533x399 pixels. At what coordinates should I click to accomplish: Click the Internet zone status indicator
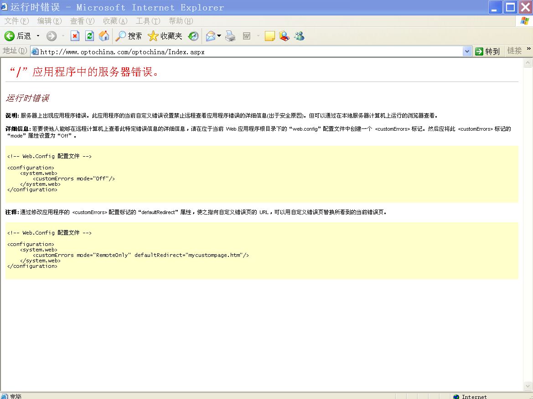pyautogui.click(x=470, y=397)
